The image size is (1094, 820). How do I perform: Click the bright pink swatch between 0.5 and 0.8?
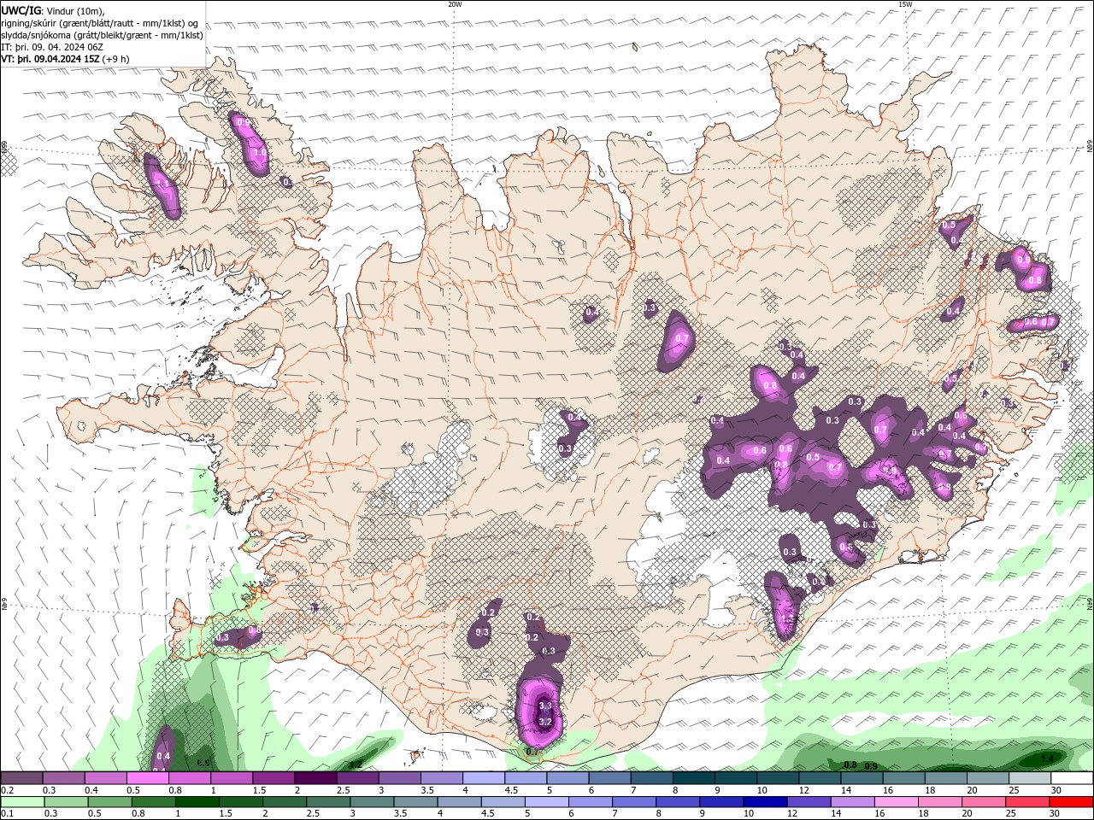(148, 778)
